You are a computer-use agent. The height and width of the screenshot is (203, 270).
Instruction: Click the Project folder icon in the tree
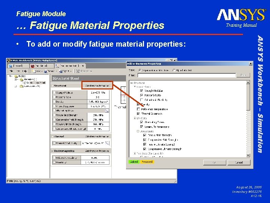pos(16,76)
